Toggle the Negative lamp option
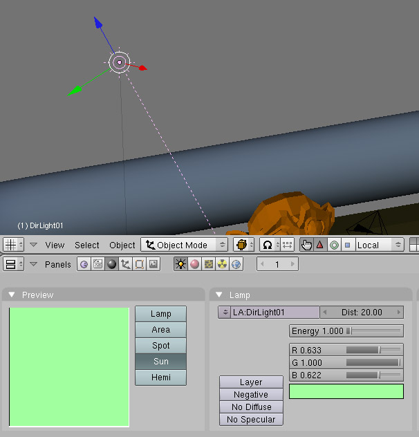 coord(251,395)
